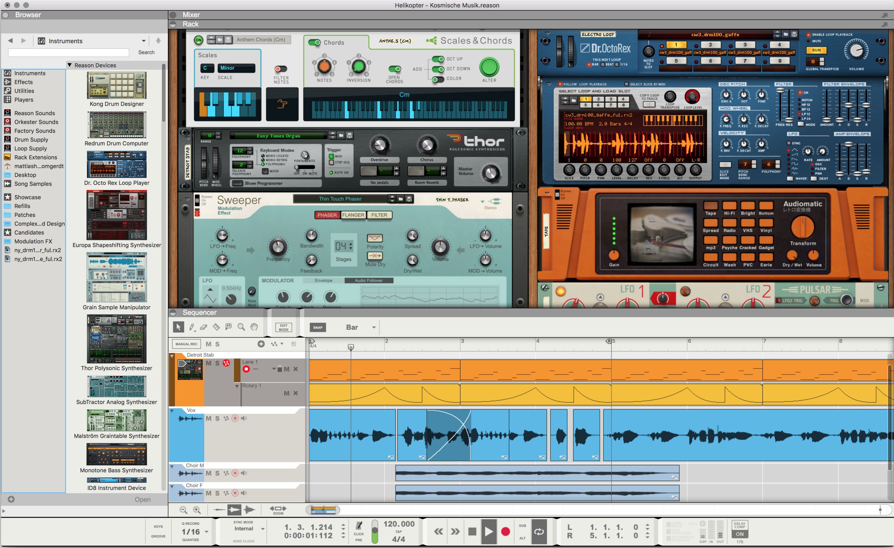The height and width of the screenshot is (548, 894).
Task: Click the Showcase star icon in the sidebar
Action: click(x=8, y=197)
